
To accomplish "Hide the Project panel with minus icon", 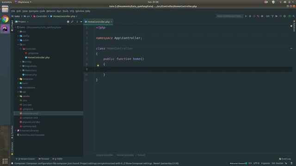I will coord(81,22).
